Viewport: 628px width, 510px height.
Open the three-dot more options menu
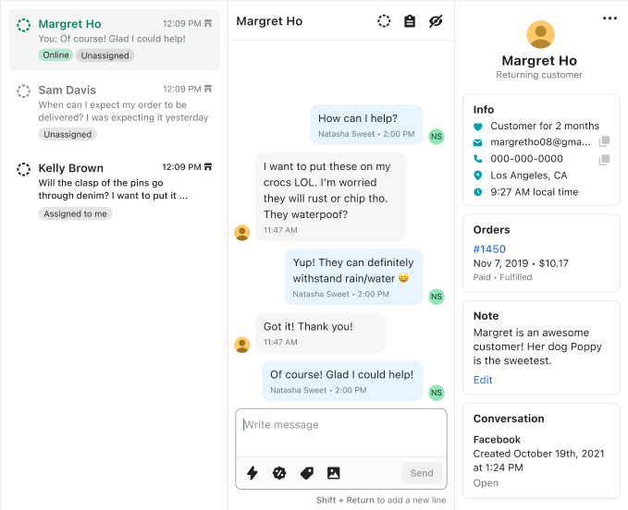point(610,18)
